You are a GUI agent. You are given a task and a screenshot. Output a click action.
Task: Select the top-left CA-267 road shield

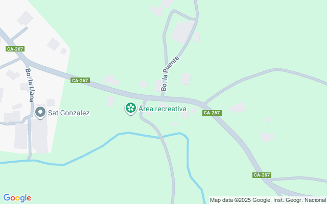tap(15, 49)
